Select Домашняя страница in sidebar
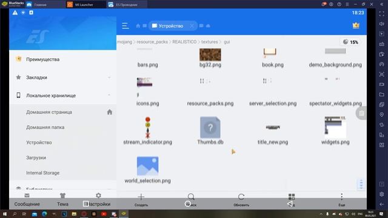Image resolution: width=388 pixels, height=218 pixels. click(x=49, y=112)
